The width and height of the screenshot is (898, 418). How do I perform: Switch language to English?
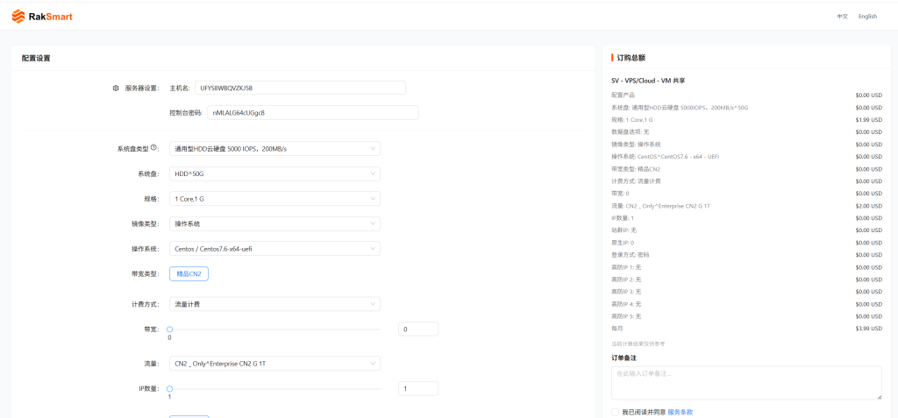(x=867, y=17)
